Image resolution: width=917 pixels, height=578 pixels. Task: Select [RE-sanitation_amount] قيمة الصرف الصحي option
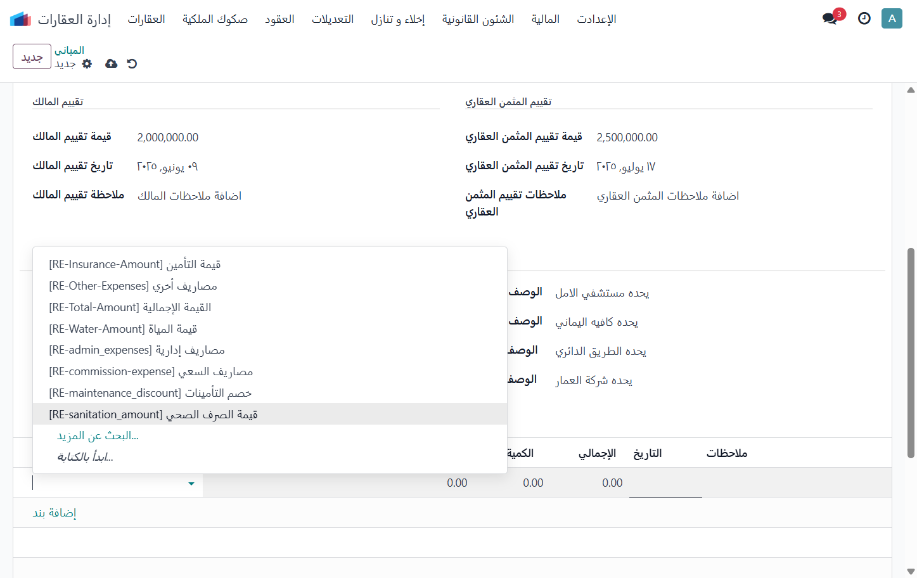click(270, 414)
